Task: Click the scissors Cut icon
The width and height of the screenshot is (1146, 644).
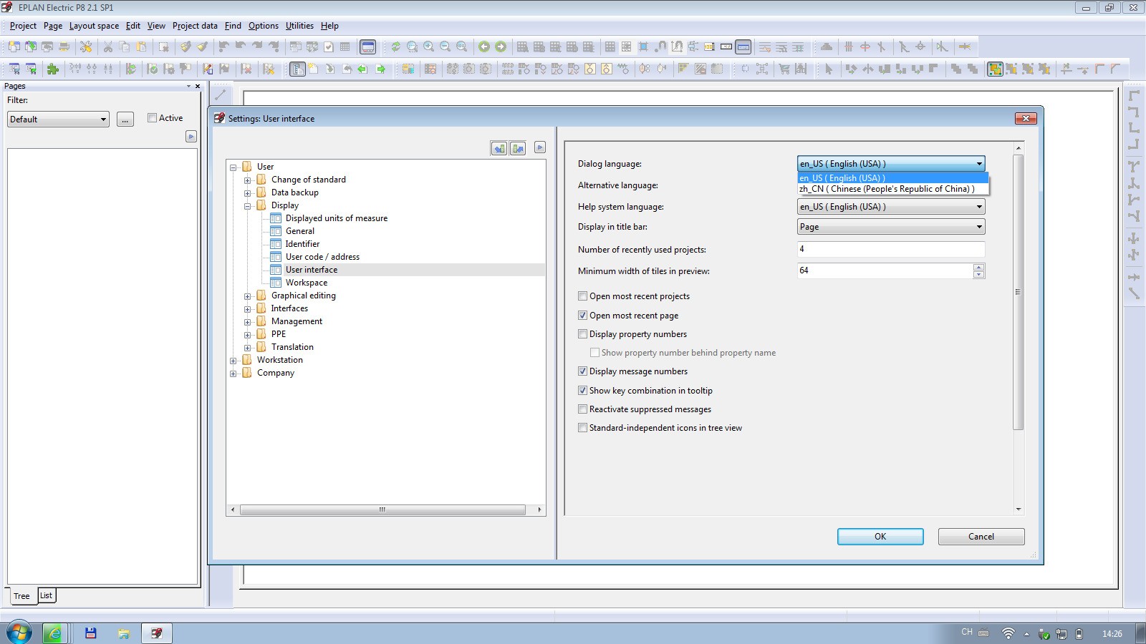Action: [108, 47]
